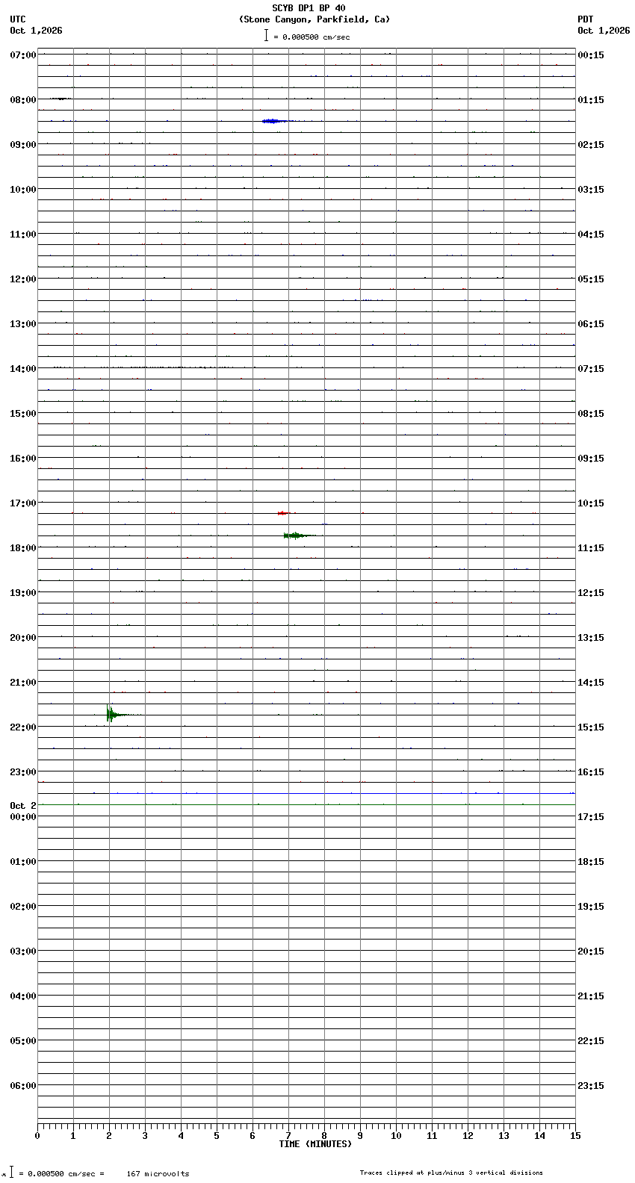The image size is (635, 1183).
Task: Select the "13:00" UTC row label
Action: pos(23,324)
